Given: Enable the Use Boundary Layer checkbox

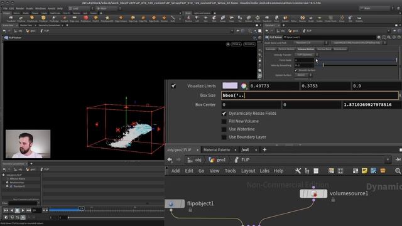Looking at the screenshot, I should tap(224, 137).
